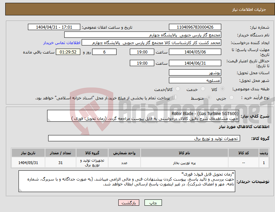Click the response deadline date 1404/05/06
This screenshot has height=212, width=275.
pyautogui.click(x=195, y=52)
